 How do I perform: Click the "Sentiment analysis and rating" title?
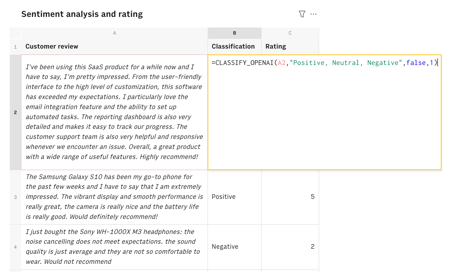coord(82,14)
